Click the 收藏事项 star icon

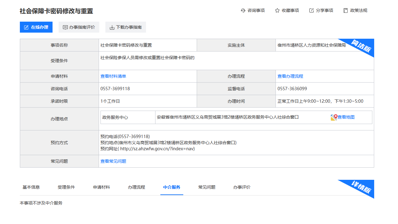click(277, 11)
